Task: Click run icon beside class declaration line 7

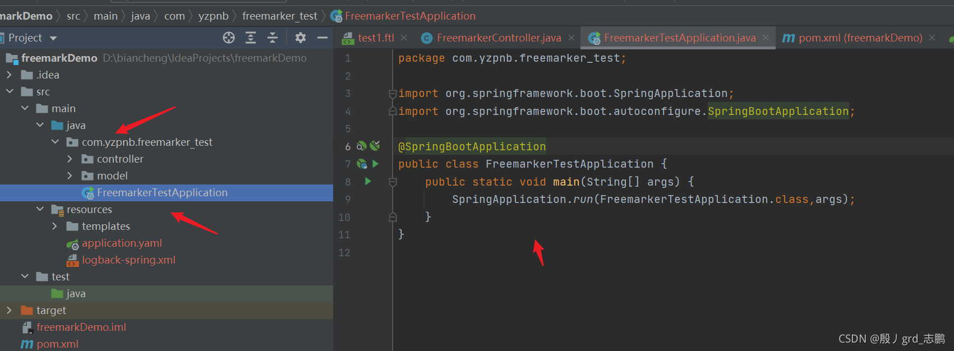Action: pos(375,164)
